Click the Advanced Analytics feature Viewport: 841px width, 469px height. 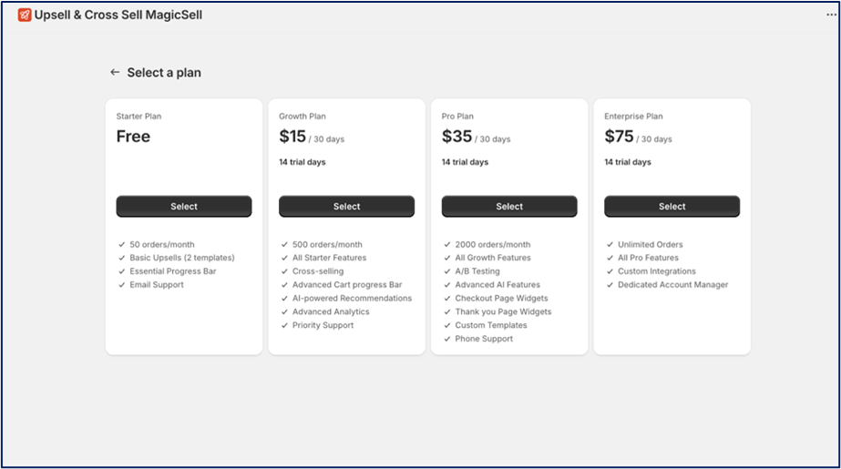pos(331,311)
